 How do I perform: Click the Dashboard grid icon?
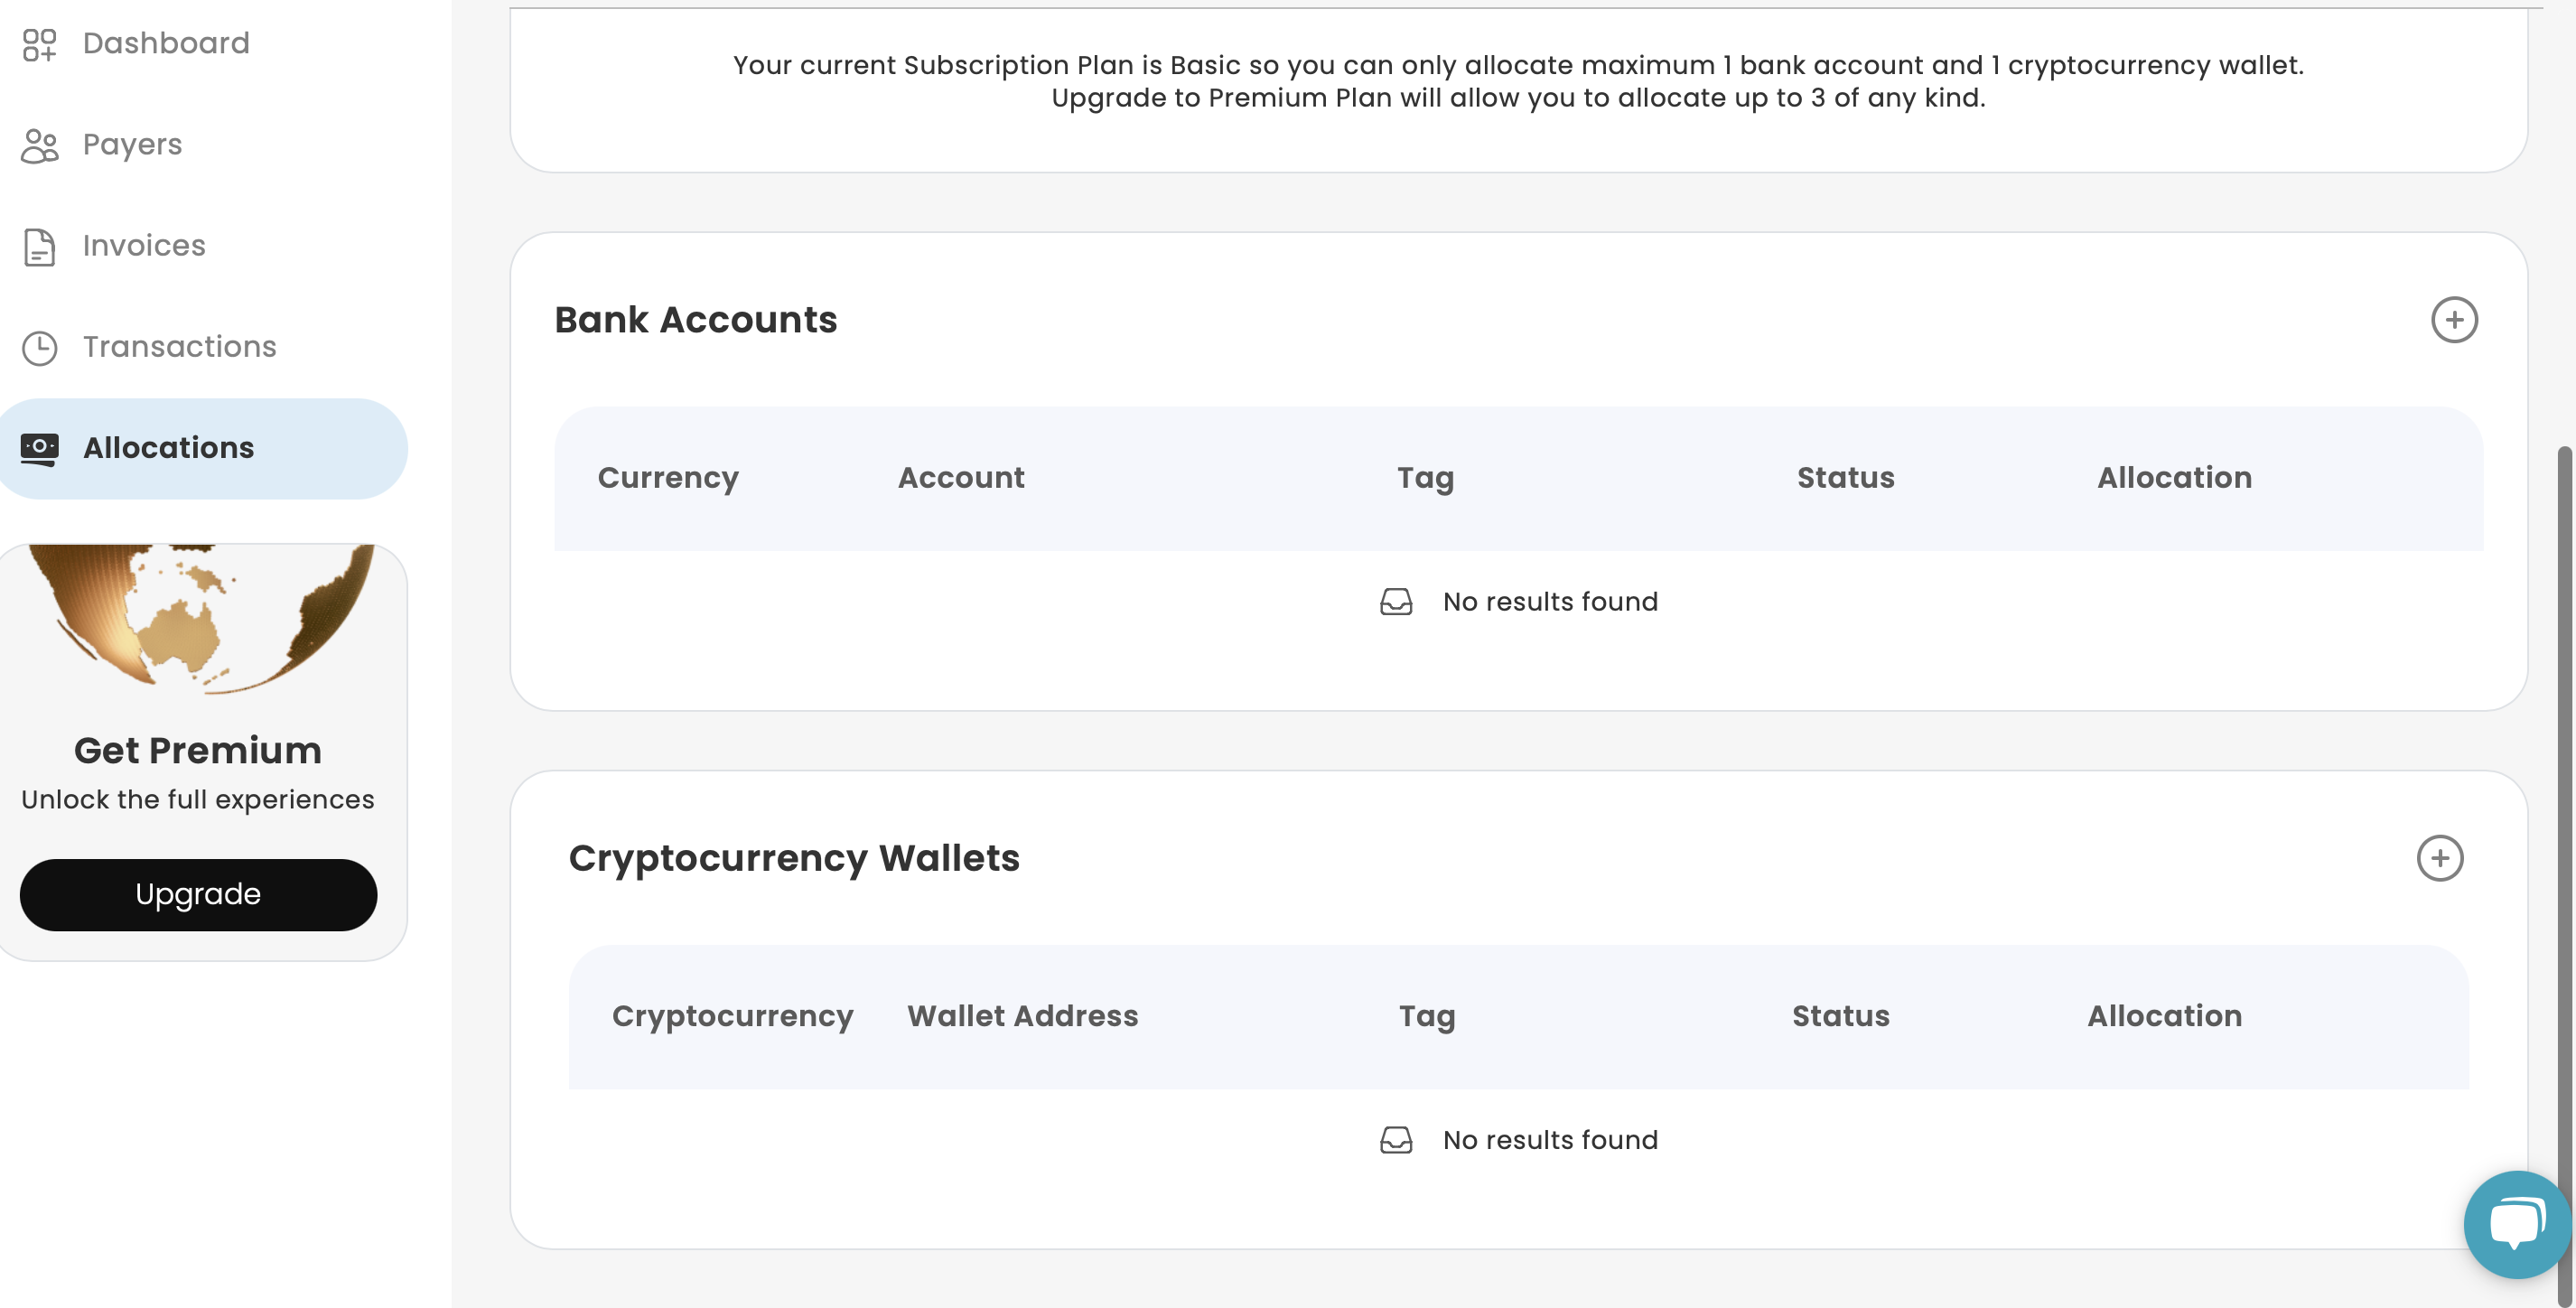click(39, 44)
